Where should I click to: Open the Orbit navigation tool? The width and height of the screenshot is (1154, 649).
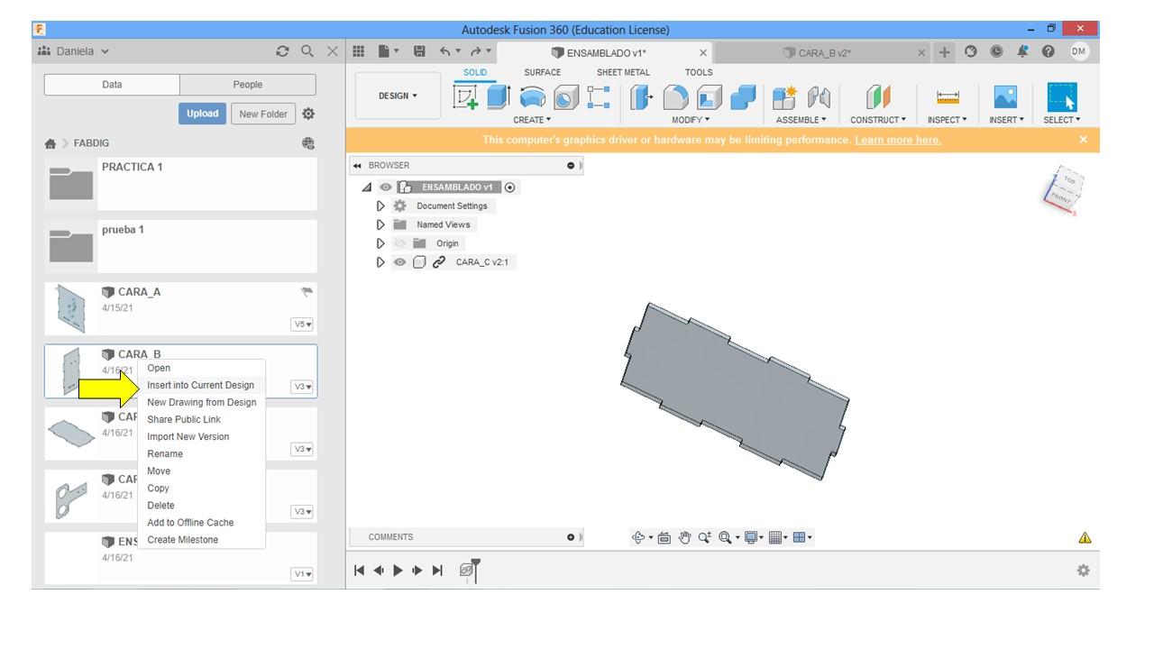[x=638, y=537]
